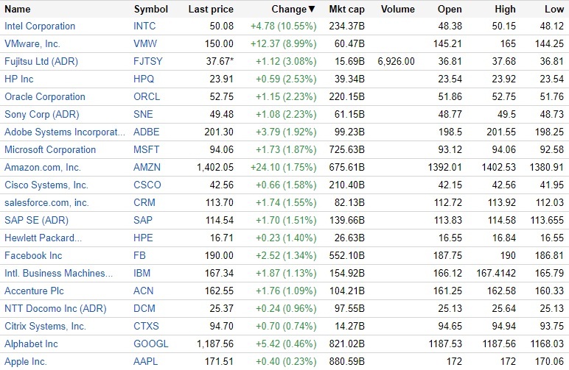Image resolution: width=569 pixels, height=370 pixels.
Task: Open the VMware, Inc. company page
Action: tap(32, 44)
